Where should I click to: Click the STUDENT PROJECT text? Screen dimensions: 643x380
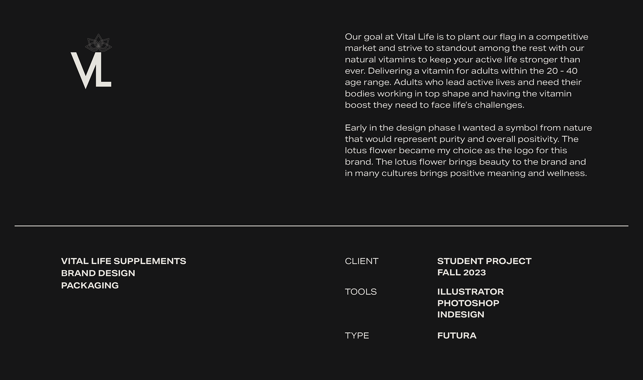coord(484,261)
